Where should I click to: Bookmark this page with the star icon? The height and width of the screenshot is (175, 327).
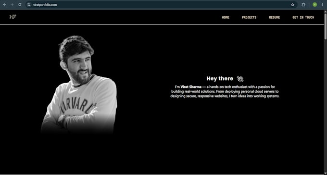[x=292, y=5]
